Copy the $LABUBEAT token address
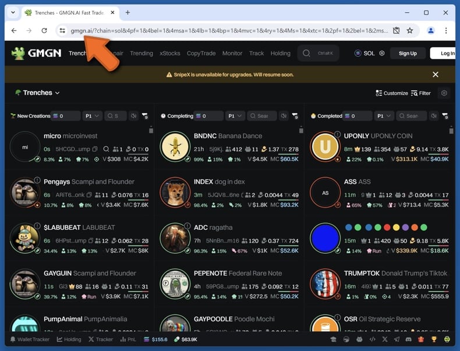Viewport: 460px width, 351px height. coord(91,241)
